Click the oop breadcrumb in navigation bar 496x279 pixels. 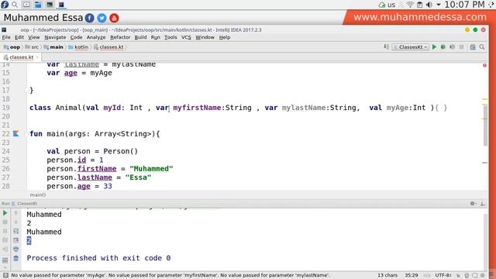pos(12,46)
